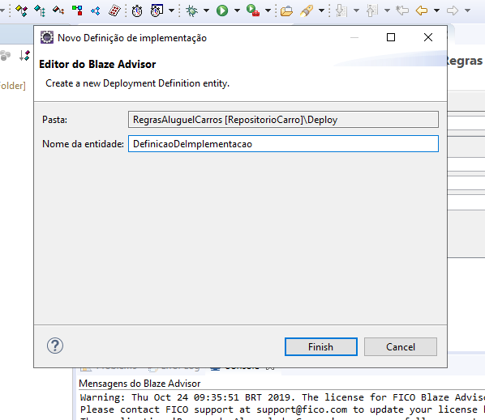Click the teal diamond decision tree toolbar icon
This screenshot has width=485, height=420.
click(40, 11)
